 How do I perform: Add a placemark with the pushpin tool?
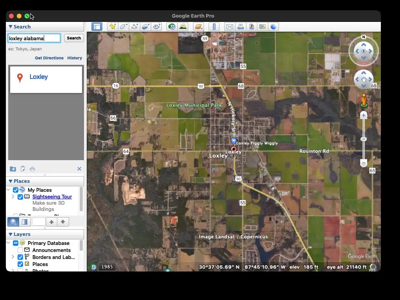pyautogui.click(x=112, y=27)
